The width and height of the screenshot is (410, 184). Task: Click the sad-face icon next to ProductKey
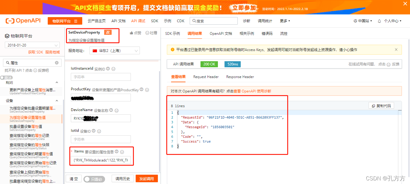click(147, 89)
